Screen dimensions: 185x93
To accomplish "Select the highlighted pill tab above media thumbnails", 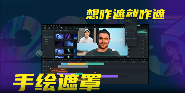I will point(60,31).
